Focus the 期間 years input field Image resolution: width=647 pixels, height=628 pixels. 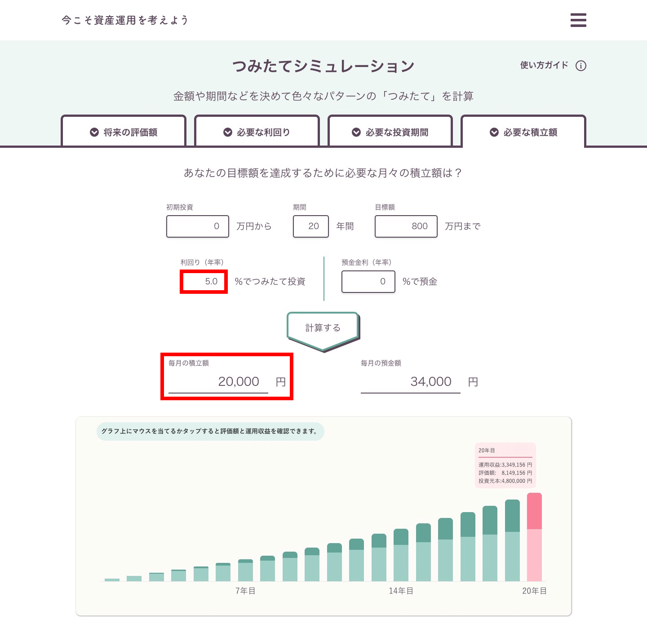tap(311, 226)
